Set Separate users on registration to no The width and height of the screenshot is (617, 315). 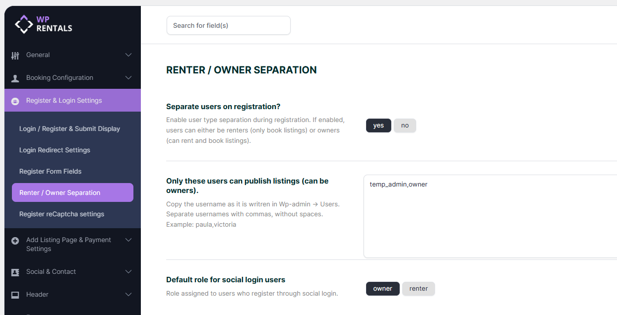(x=405, y=126)
